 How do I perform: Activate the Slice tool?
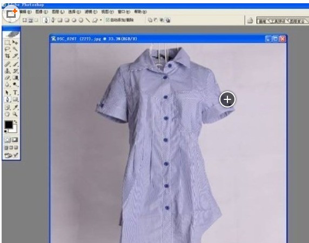point(15,56)
